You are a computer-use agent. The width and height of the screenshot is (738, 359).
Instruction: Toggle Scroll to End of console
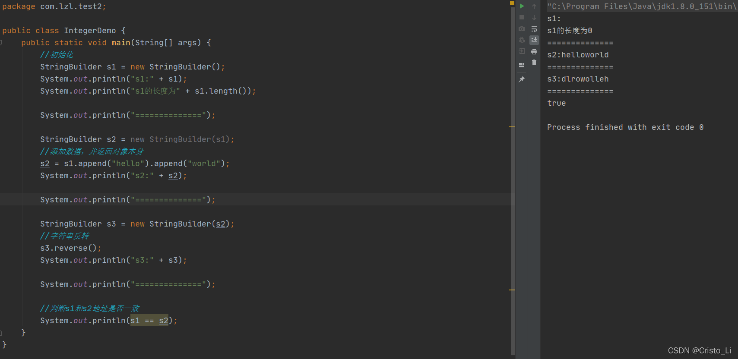coord(534,40)
